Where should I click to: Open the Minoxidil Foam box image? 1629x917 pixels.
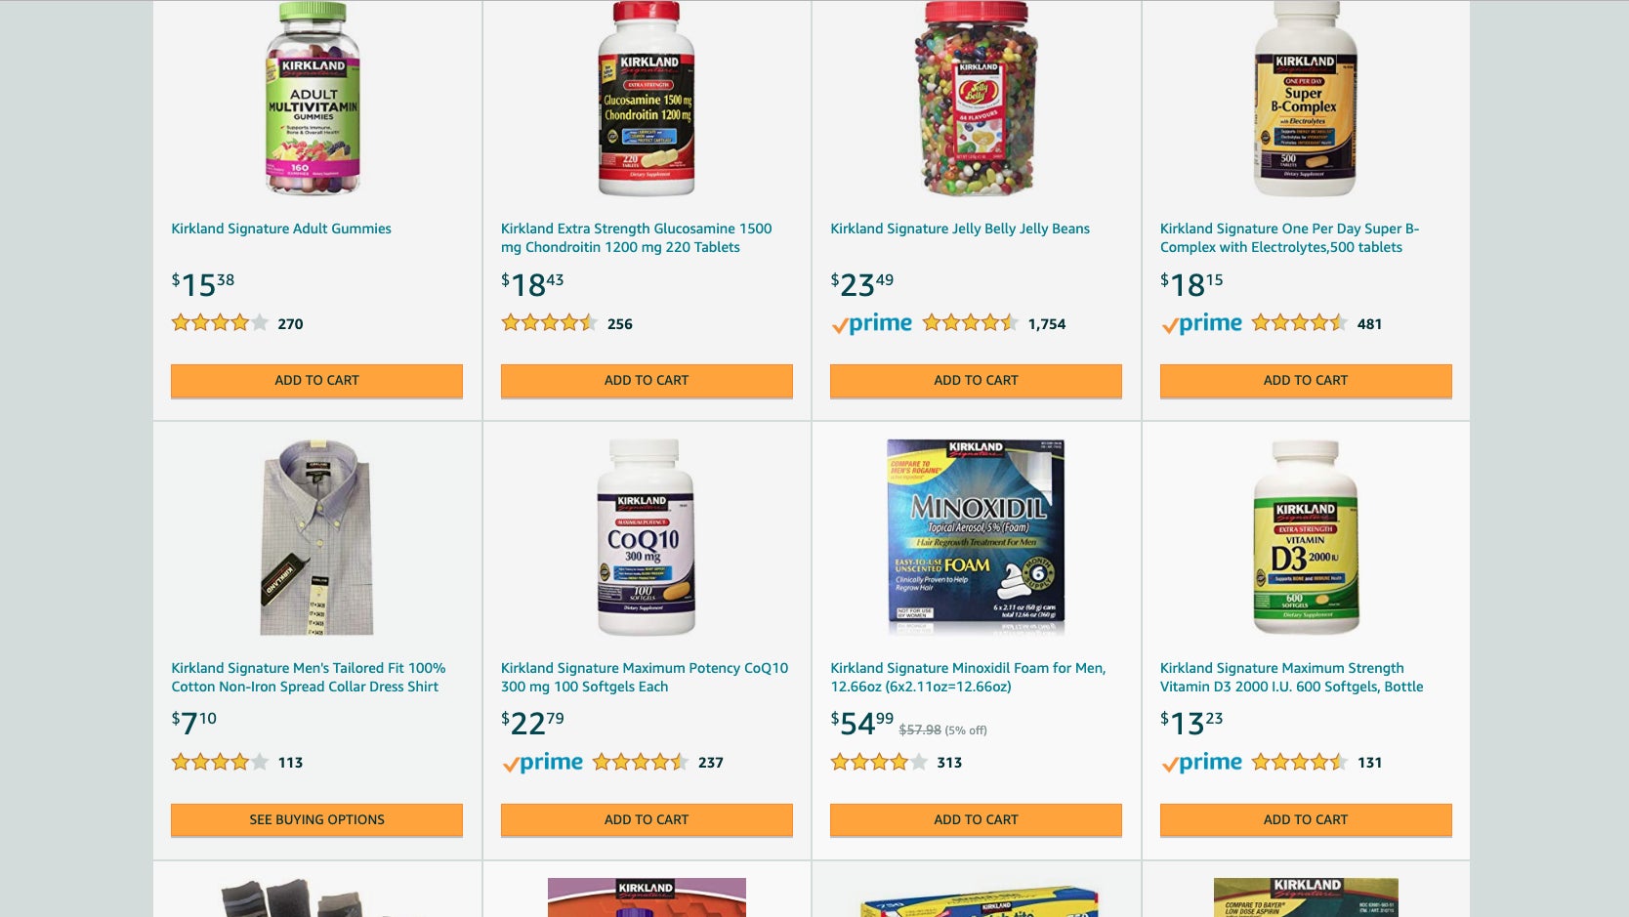point(976,537)
